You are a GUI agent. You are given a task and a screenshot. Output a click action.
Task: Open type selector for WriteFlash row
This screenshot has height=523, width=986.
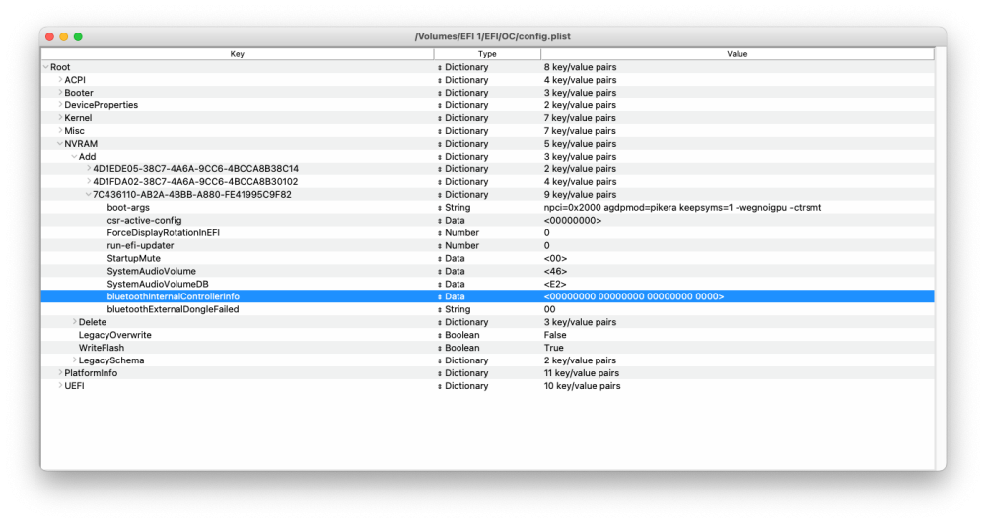pos(440,348)
